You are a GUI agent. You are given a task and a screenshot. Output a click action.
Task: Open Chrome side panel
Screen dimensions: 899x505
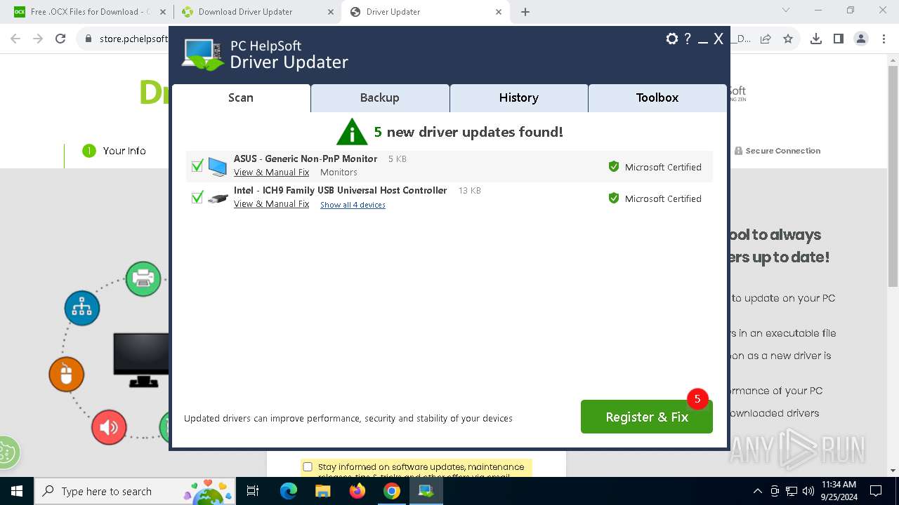click(839, 39)
